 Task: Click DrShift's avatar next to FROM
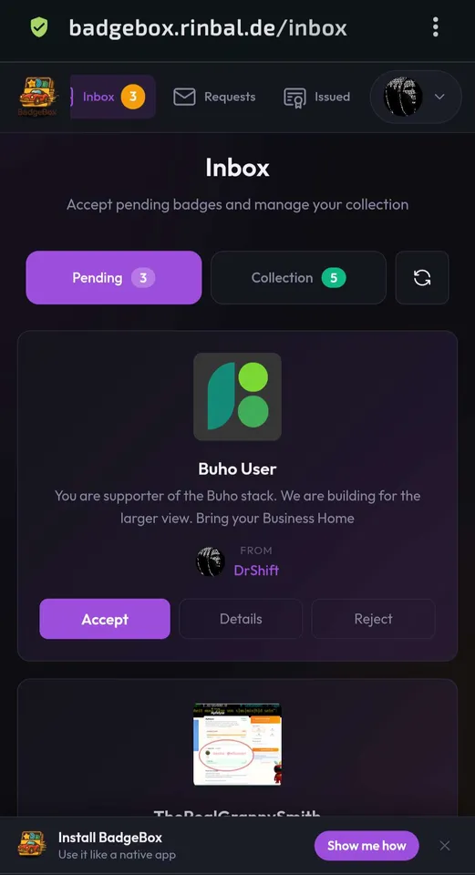click(211, 561)
